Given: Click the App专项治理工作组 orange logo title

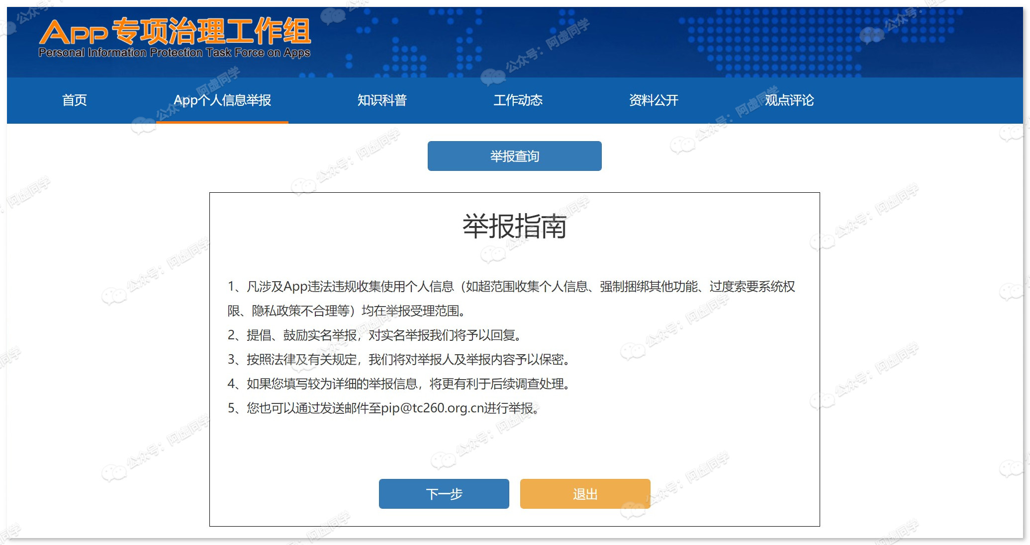Looking at the screenshot, I should point(175,31).
